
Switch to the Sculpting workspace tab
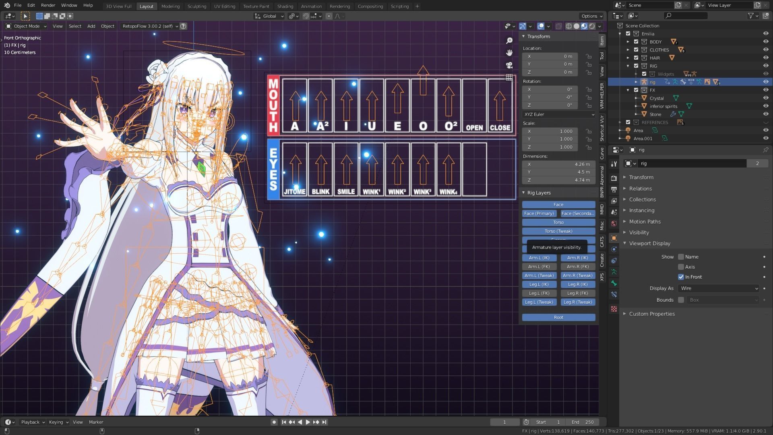click(x=196, y=6)
